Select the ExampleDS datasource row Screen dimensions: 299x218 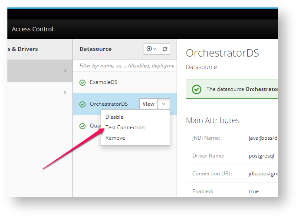coord(125,82)
